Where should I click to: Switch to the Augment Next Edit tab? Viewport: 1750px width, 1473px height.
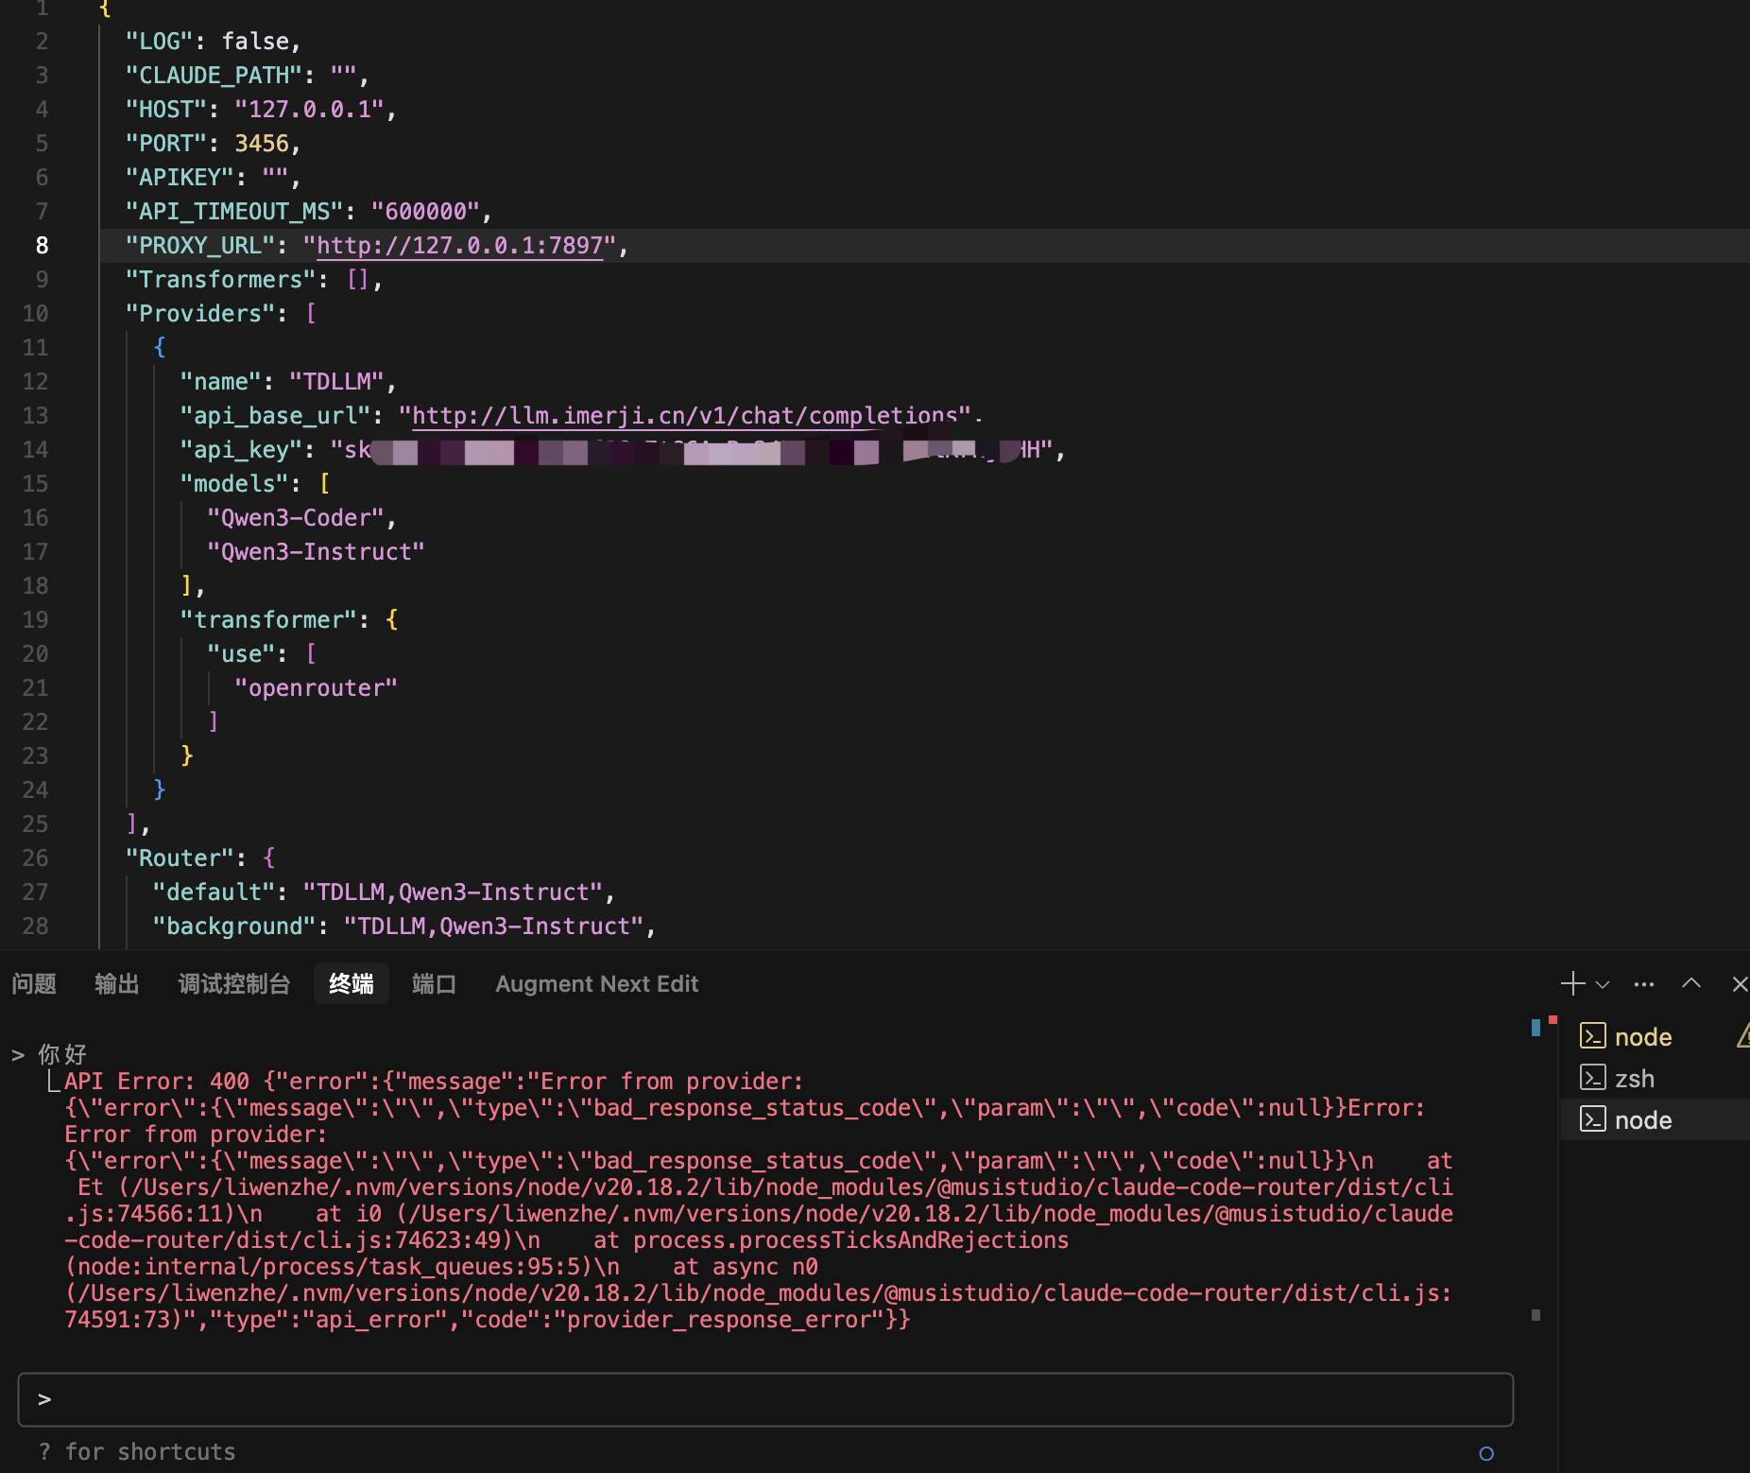click(597, 984)
